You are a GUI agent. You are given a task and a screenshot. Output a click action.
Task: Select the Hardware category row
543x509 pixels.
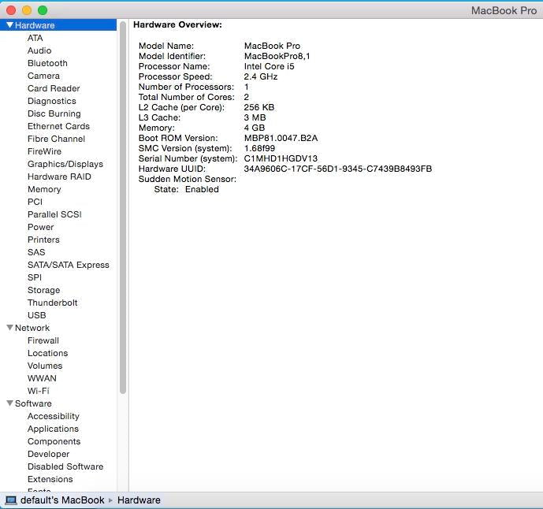click(x=58, y=25)
